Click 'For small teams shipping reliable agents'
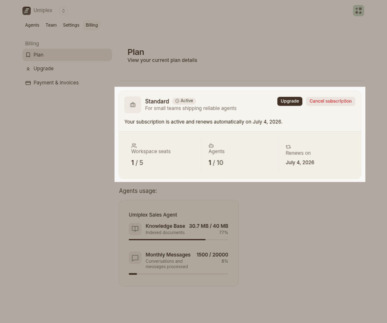The width and height of the screenshot is (387, 323). pos(191,108)
